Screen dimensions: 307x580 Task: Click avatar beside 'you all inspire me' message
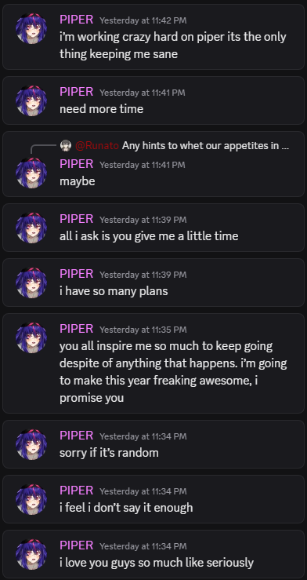tap(31, 337)
